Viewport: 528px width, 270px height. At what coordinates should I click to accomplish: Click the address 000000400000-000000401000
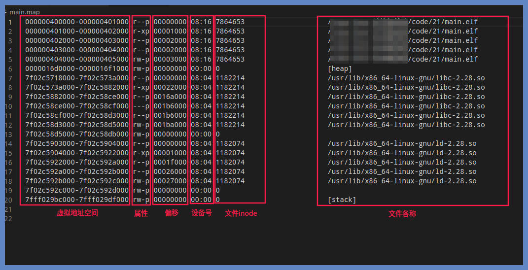point(76,22)
